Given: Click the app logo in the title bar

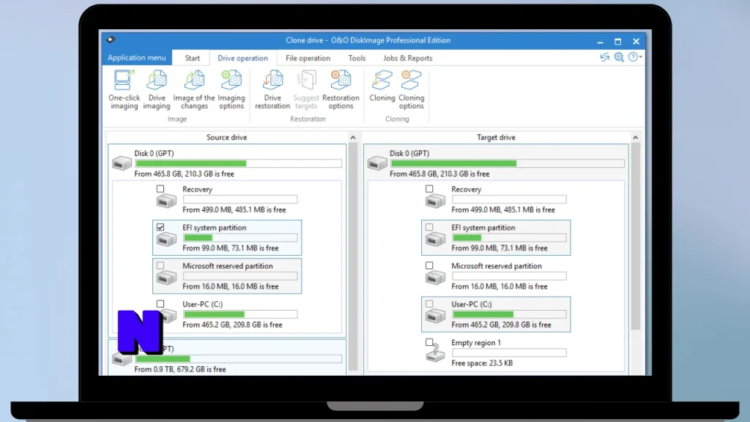Looking at the screenshot, I should [111, 40].
